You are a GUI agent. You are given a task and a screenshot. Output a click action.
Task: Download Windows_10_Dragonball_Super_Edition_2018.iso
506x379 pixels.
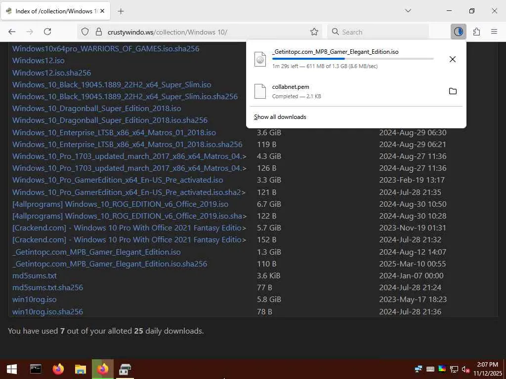96,109
